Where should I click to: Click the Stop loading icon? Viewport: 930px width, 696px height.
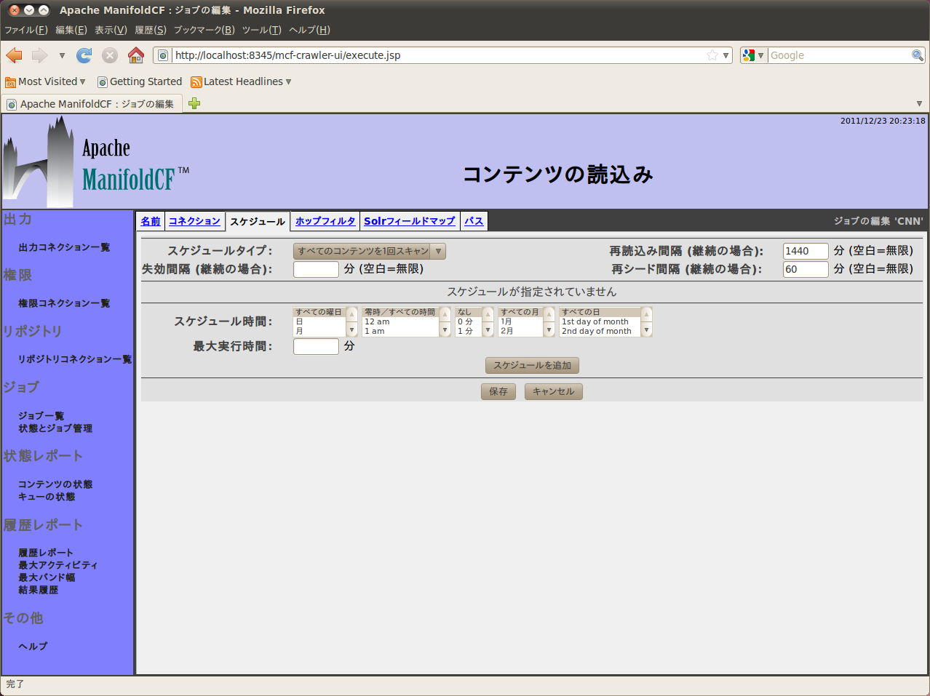point(110,55)
